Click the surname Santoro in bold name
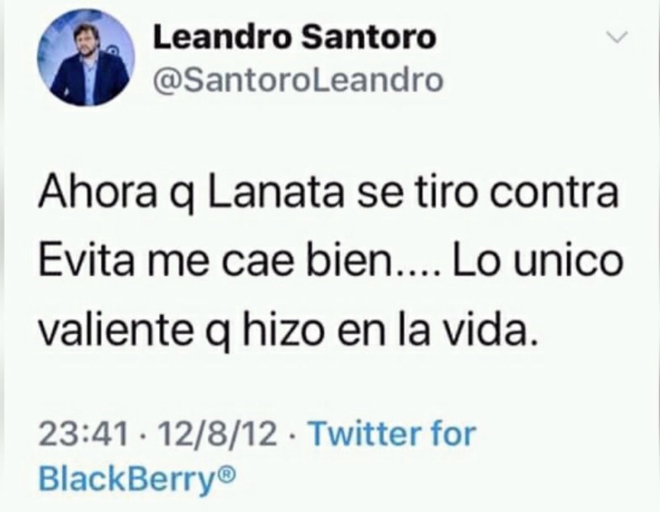Viewport: 660px width, 512px height. click(369, 37)
